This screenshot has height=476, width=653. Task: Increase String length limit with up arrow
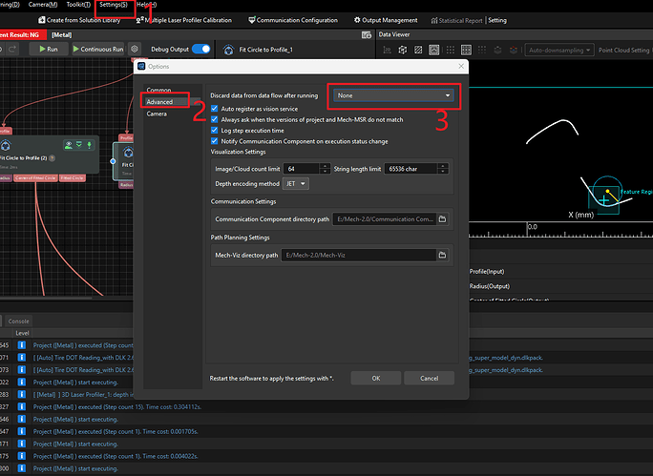pos(443,166)
